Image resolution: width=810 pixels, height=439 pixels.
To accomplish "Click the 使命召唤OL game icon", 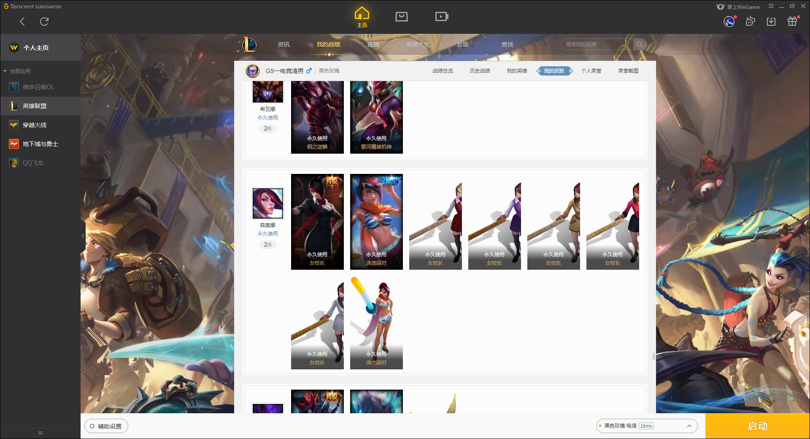I will click(14, 87).
